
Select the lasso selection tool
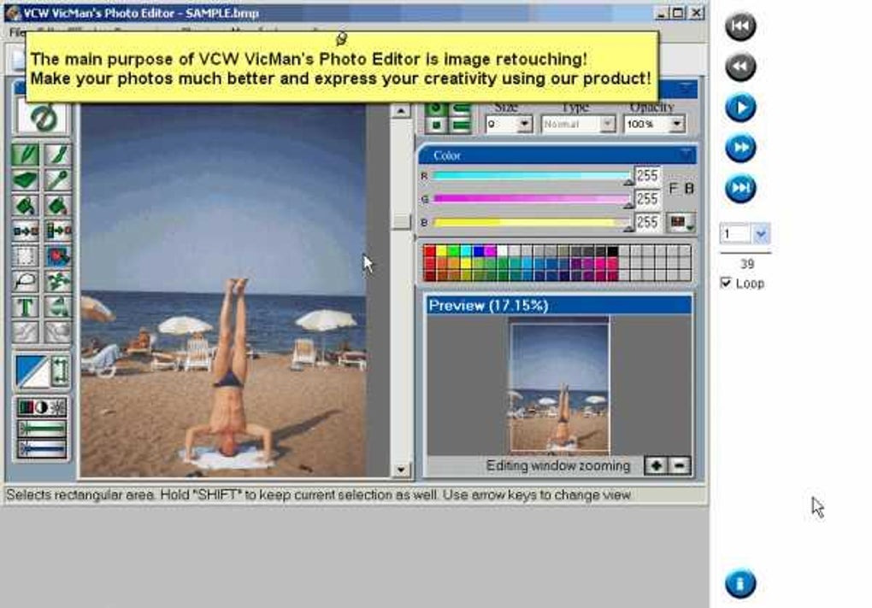click(26, 282)
